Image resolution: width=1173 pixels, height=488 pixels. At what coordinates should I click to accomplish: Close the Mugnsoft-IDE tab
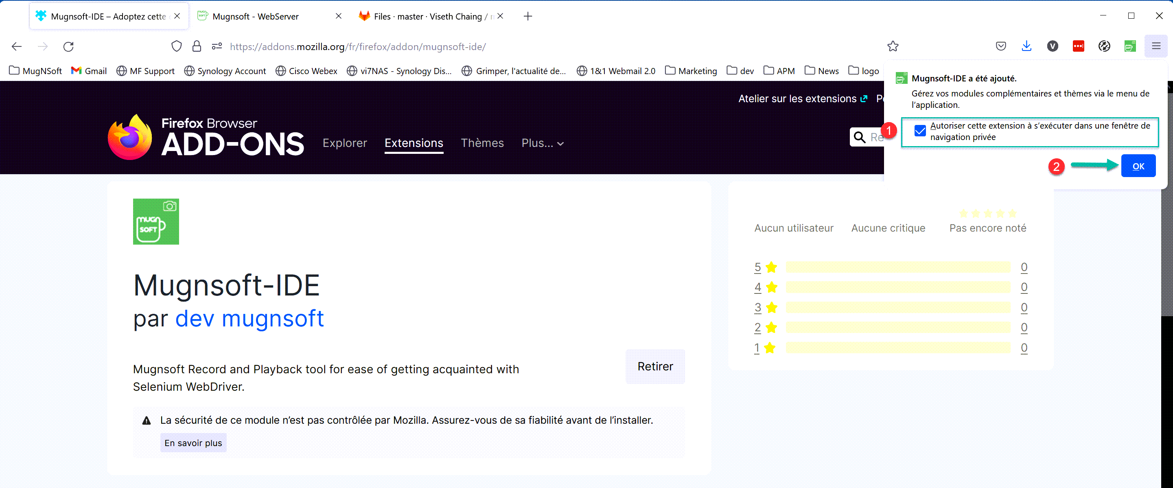point(177,16)
